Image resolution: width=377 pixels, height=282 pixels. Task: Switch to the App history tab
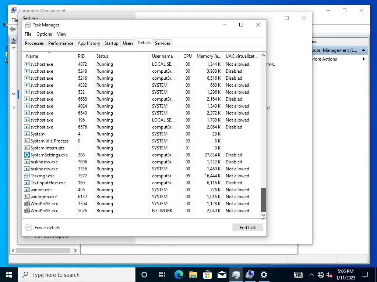point(89,43)
